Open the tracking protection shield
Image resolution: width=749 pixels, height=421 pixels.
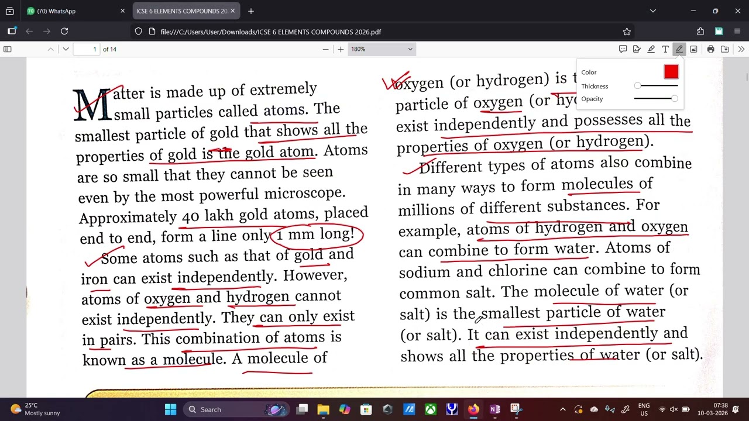click(x=139, y=32)
